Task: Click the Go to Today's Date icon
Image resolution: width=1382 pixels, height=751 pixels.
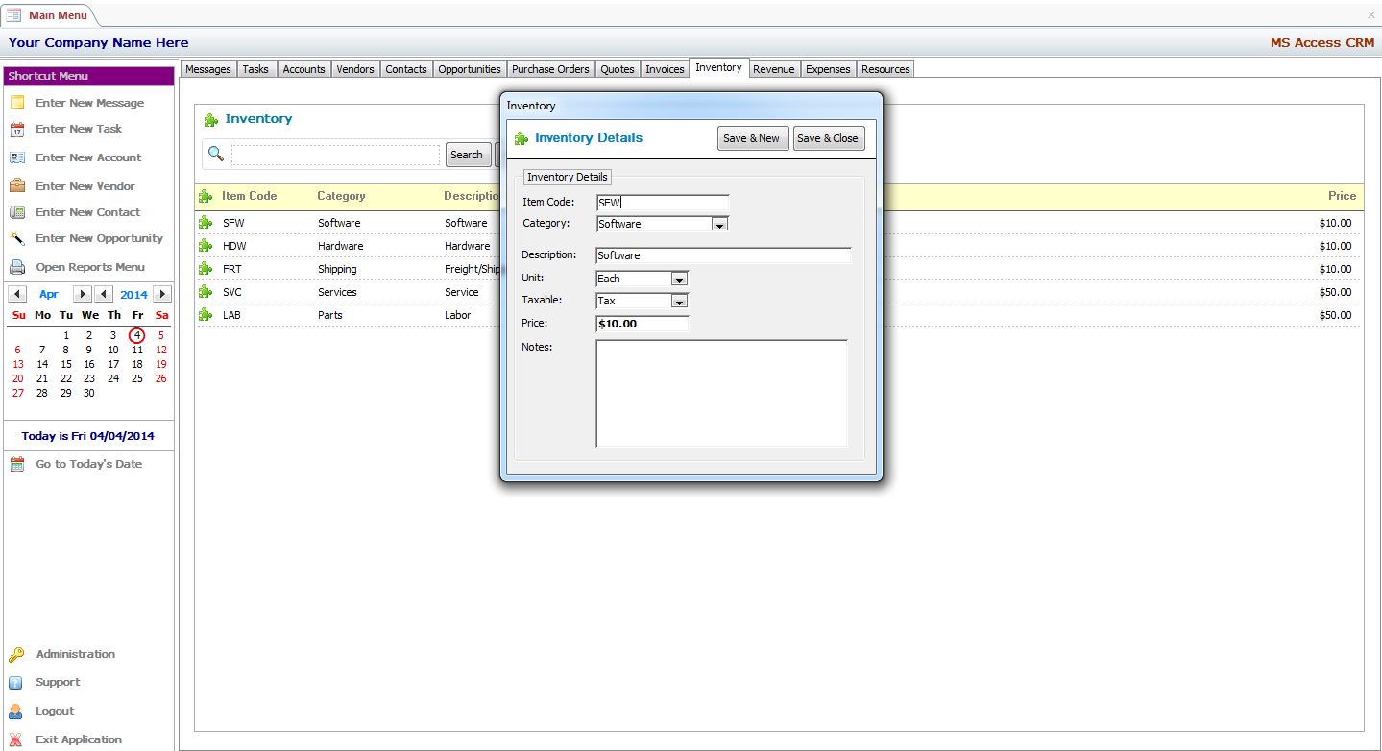Action: tap(16, 464)
